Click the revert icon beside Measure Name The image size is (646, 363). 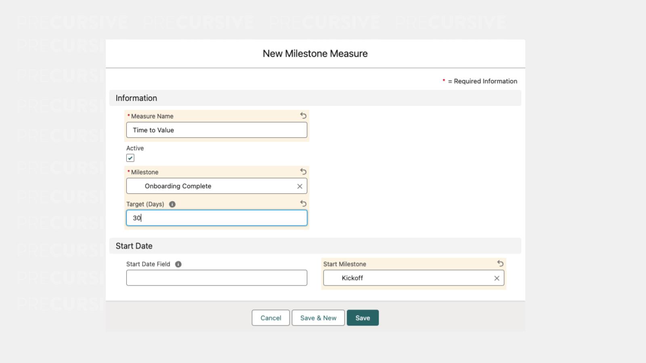pyautogui.click(x=303, y=116)
